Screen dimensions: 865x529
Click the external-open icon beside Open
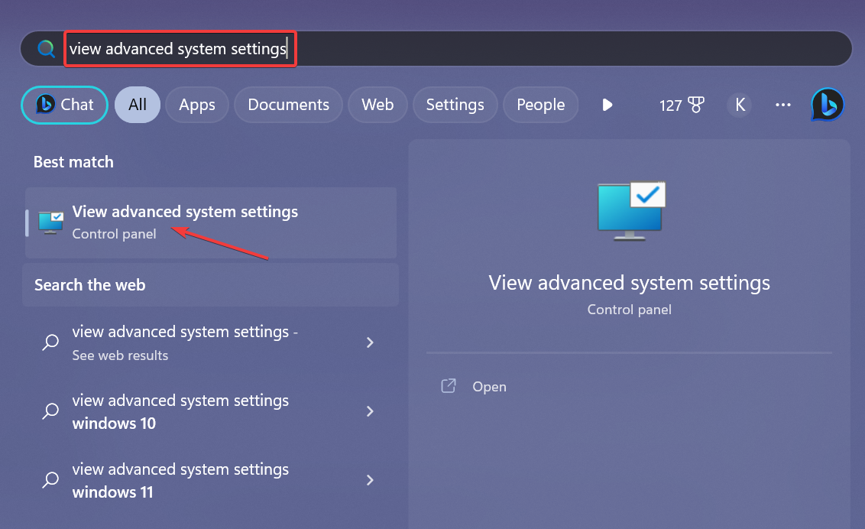pos(449,386)
